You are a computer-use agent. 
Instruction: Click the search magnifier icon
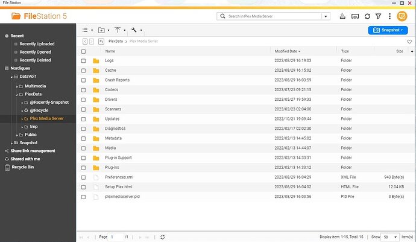[222, 16]
